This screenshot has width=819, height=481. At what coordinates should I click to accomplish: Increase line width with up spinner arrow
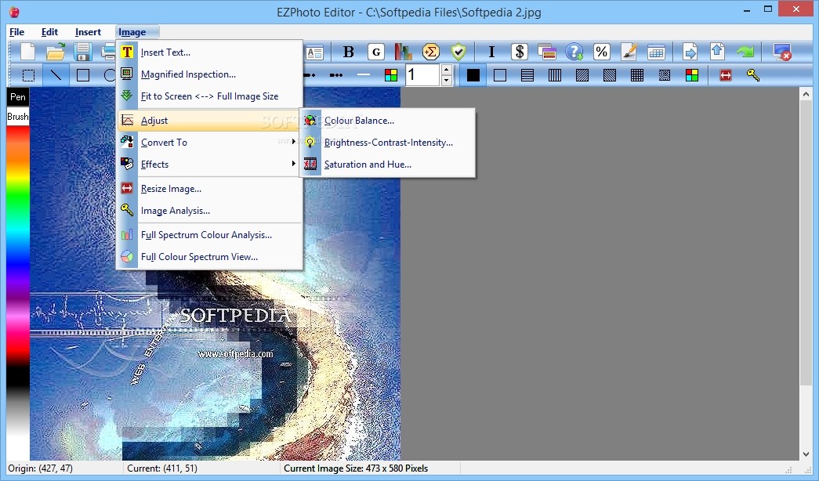(x=446, y=70)
